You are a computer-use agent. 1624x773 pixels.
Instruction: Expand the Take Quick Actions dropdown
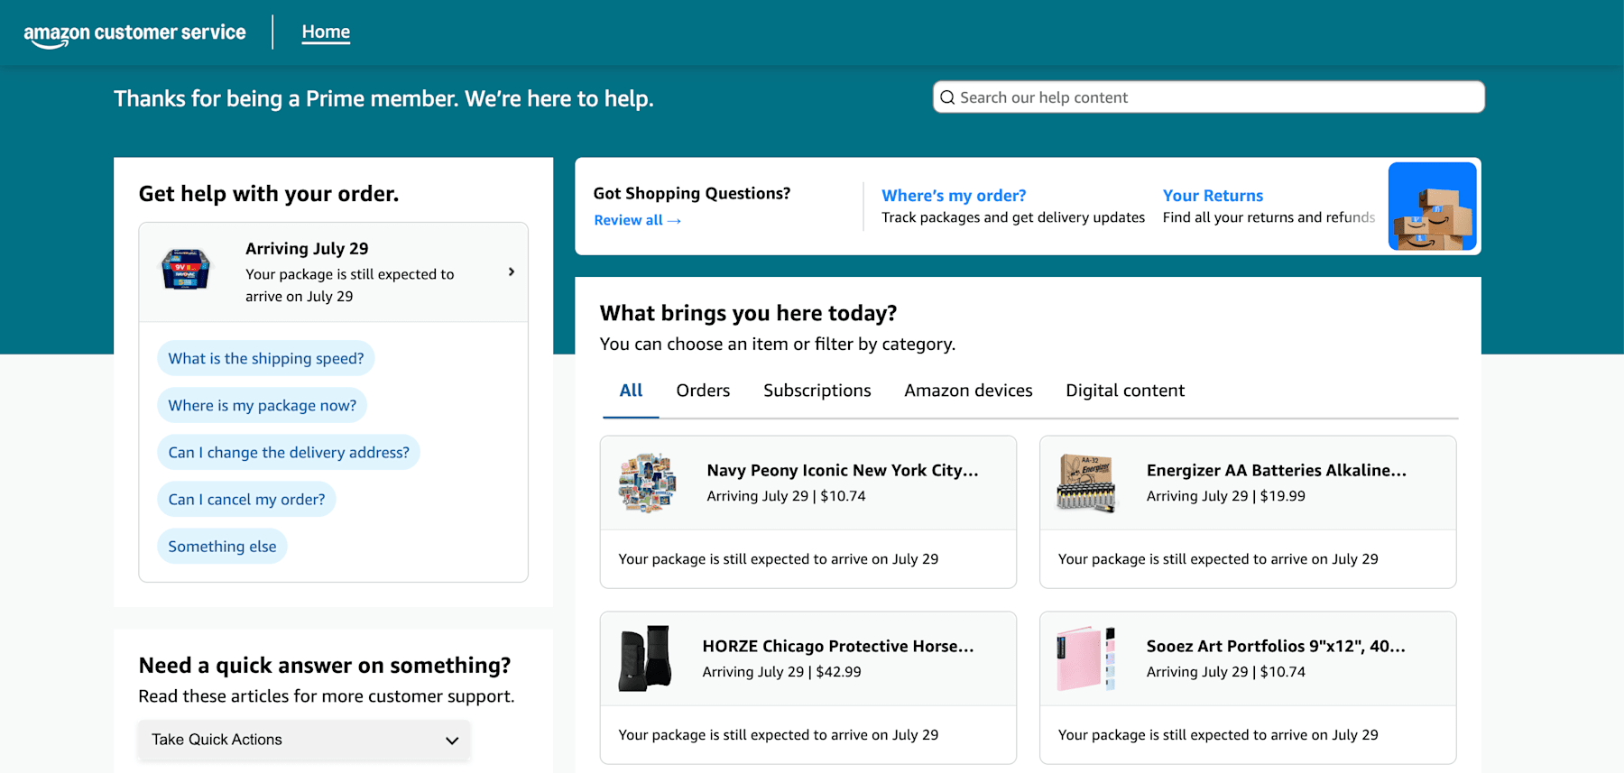click(304, 740)
